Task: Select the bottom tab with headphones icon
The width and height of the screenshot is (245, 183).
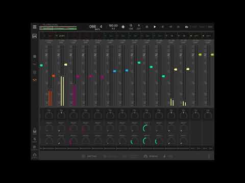Action: tap(151, 156)
